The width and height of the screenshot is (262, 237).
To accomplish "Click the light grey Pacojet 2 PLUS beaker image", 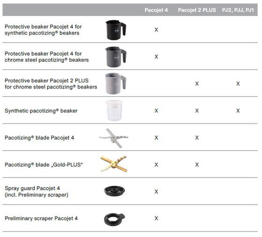I will [116, 83].
